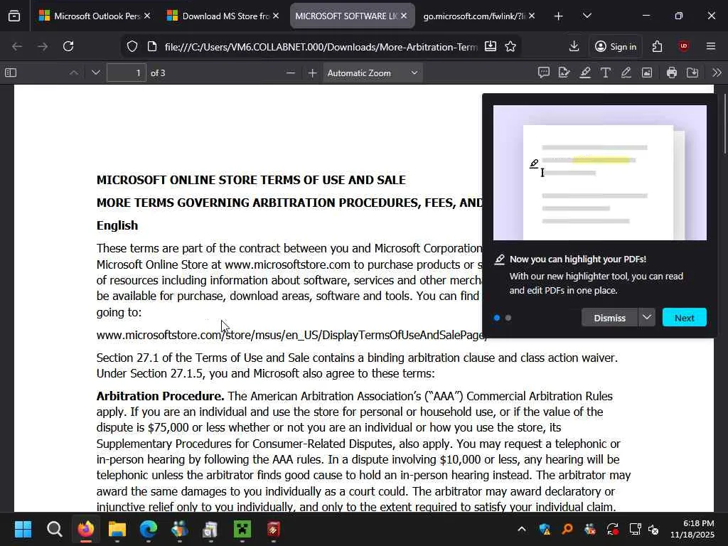Open Firefox application hamburger menu
This screenshot has width=728, height=546.
(x=711, y=46)
